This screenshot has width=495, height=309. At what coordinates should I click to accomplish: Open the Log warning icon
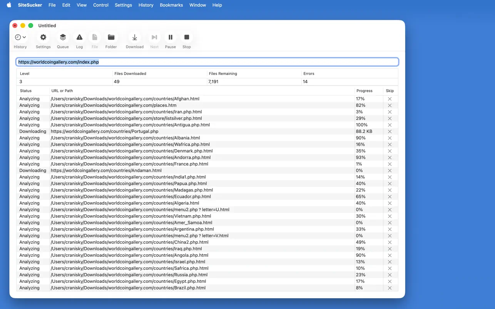(x=79, y=37)
